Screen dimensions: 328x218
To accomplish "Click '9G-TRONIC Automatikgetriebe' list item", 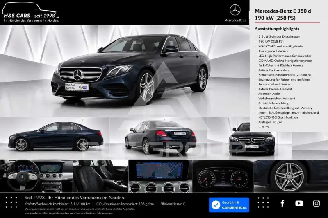I will tap(281, 46).
